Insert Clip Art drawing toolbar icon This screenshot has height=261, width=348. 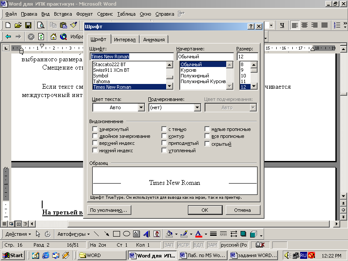[x=157, y=234]
